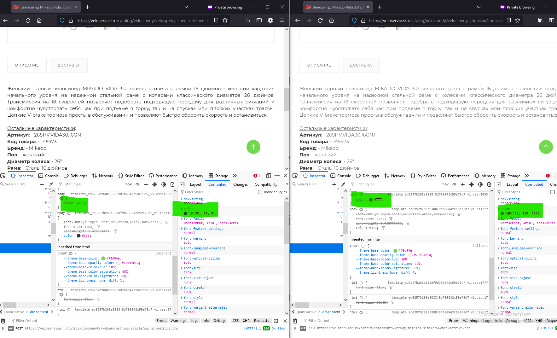557x338 pixels.
Task: Open the ДОСТАВКА tab on the left page
Action: click(68, 65)
